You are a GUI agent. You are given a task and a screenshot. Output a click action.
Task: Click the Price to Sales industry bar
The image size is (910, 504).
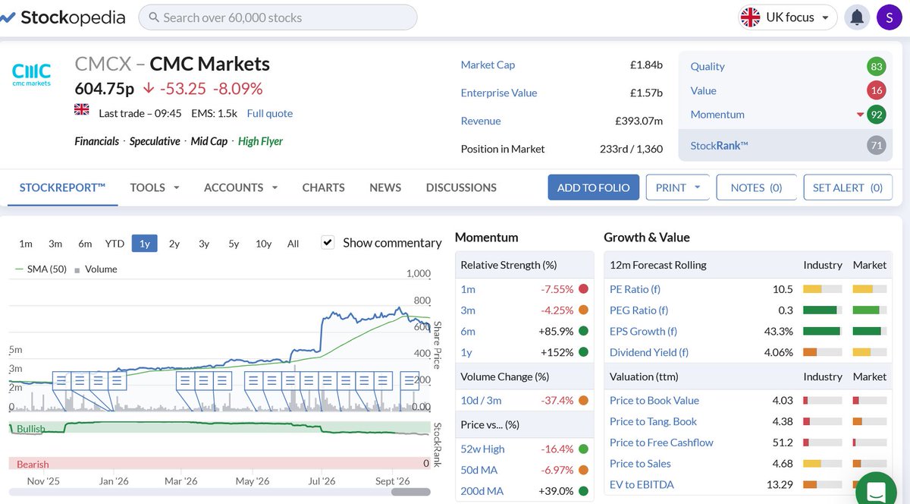pyautogui.click(x=823, y=464)
